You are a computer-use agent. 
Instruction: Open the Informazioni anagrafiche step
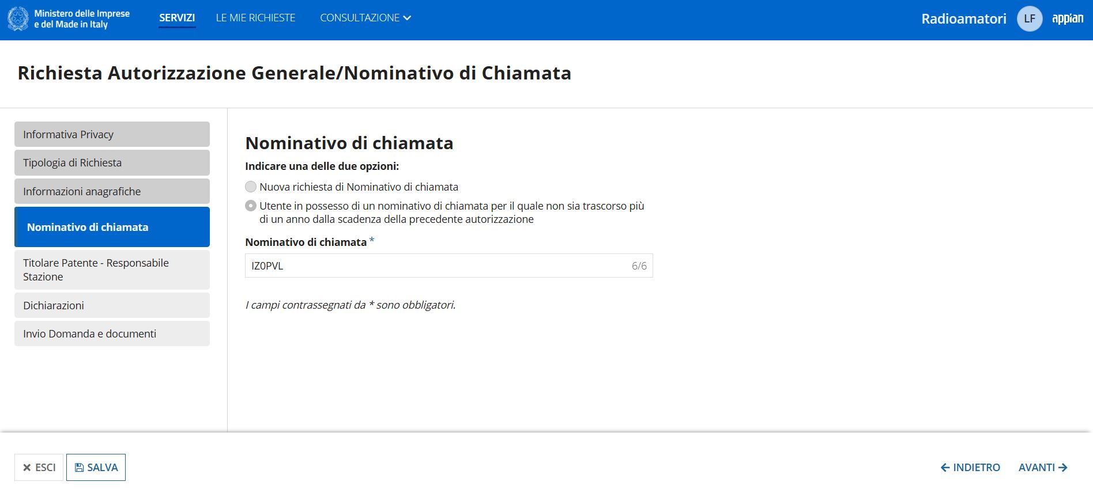point(112,191)
